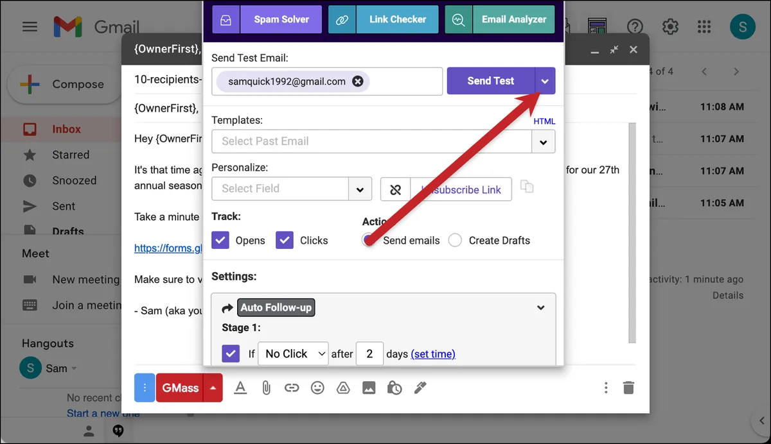Viewport: 771px width, 444px height.
Task: Open more compose options menu
Action: pyautogui.click(x=606, y=388)
